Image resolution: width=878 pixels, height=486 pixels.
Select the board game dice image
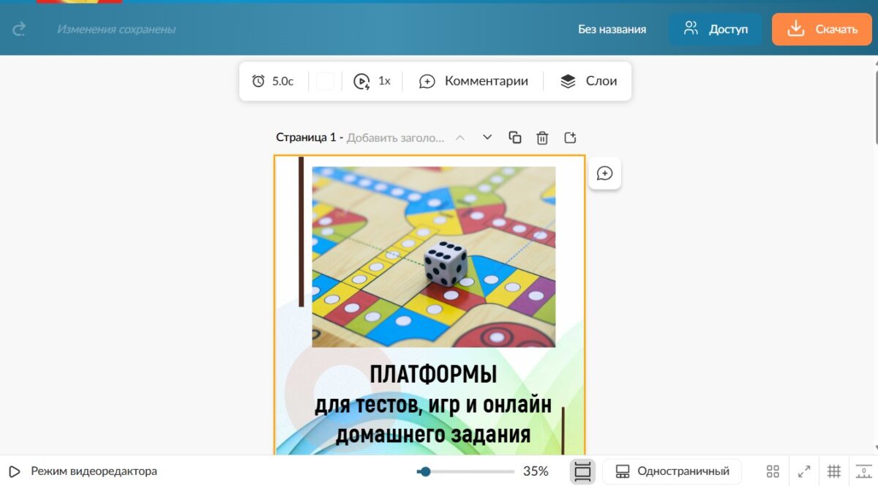click(434, 257)
